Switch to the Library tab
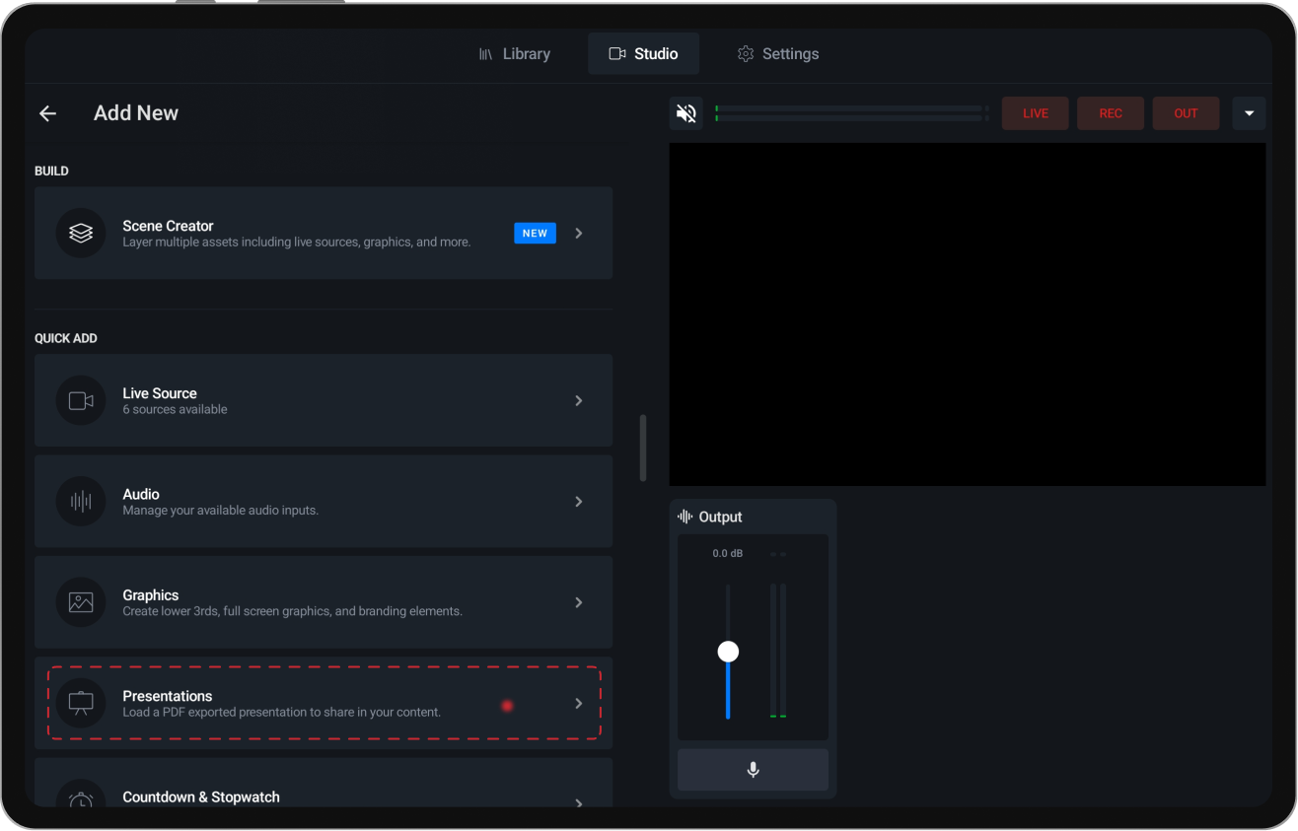This screenshot has width=1298, height=831. pyautogui.click(x=515, y=53)
